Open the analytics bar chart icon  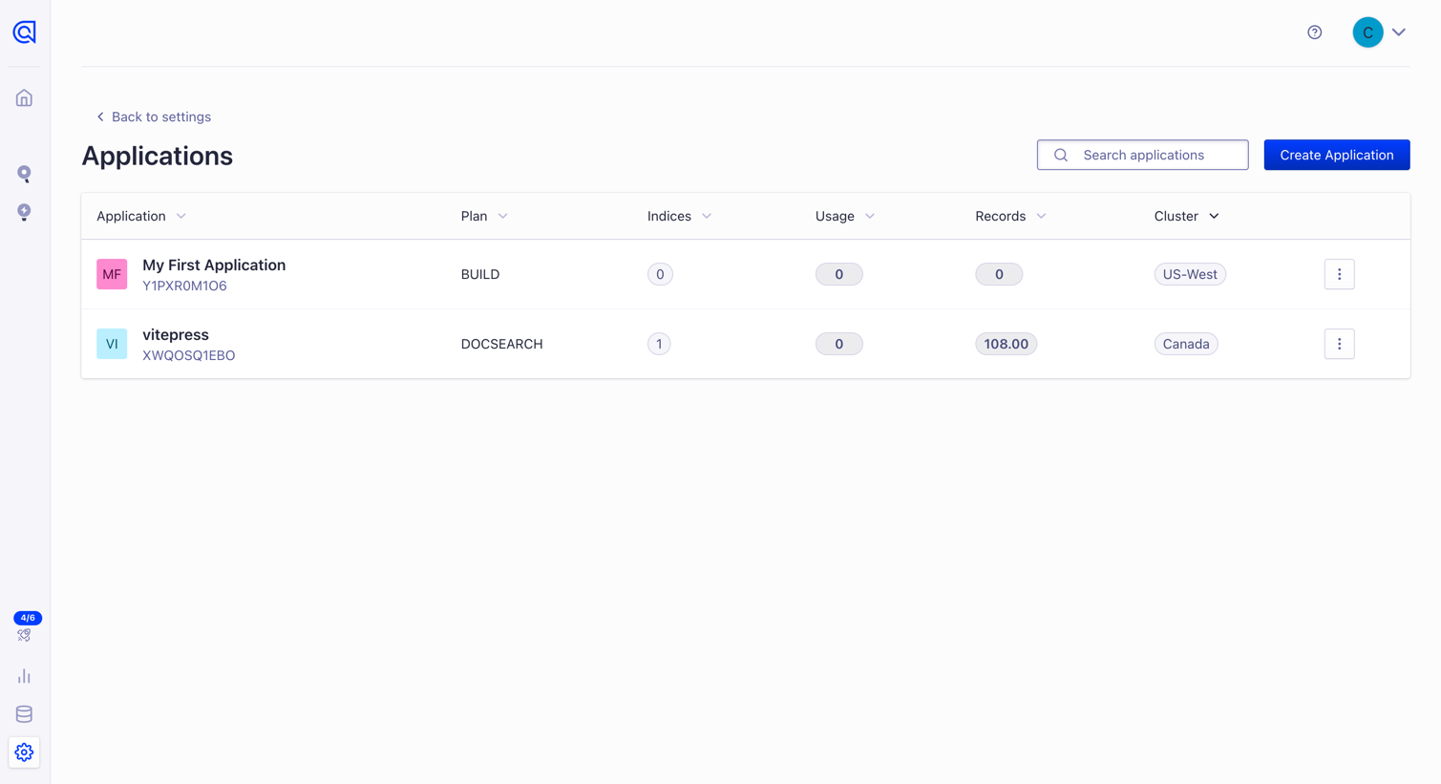point(25,676)
